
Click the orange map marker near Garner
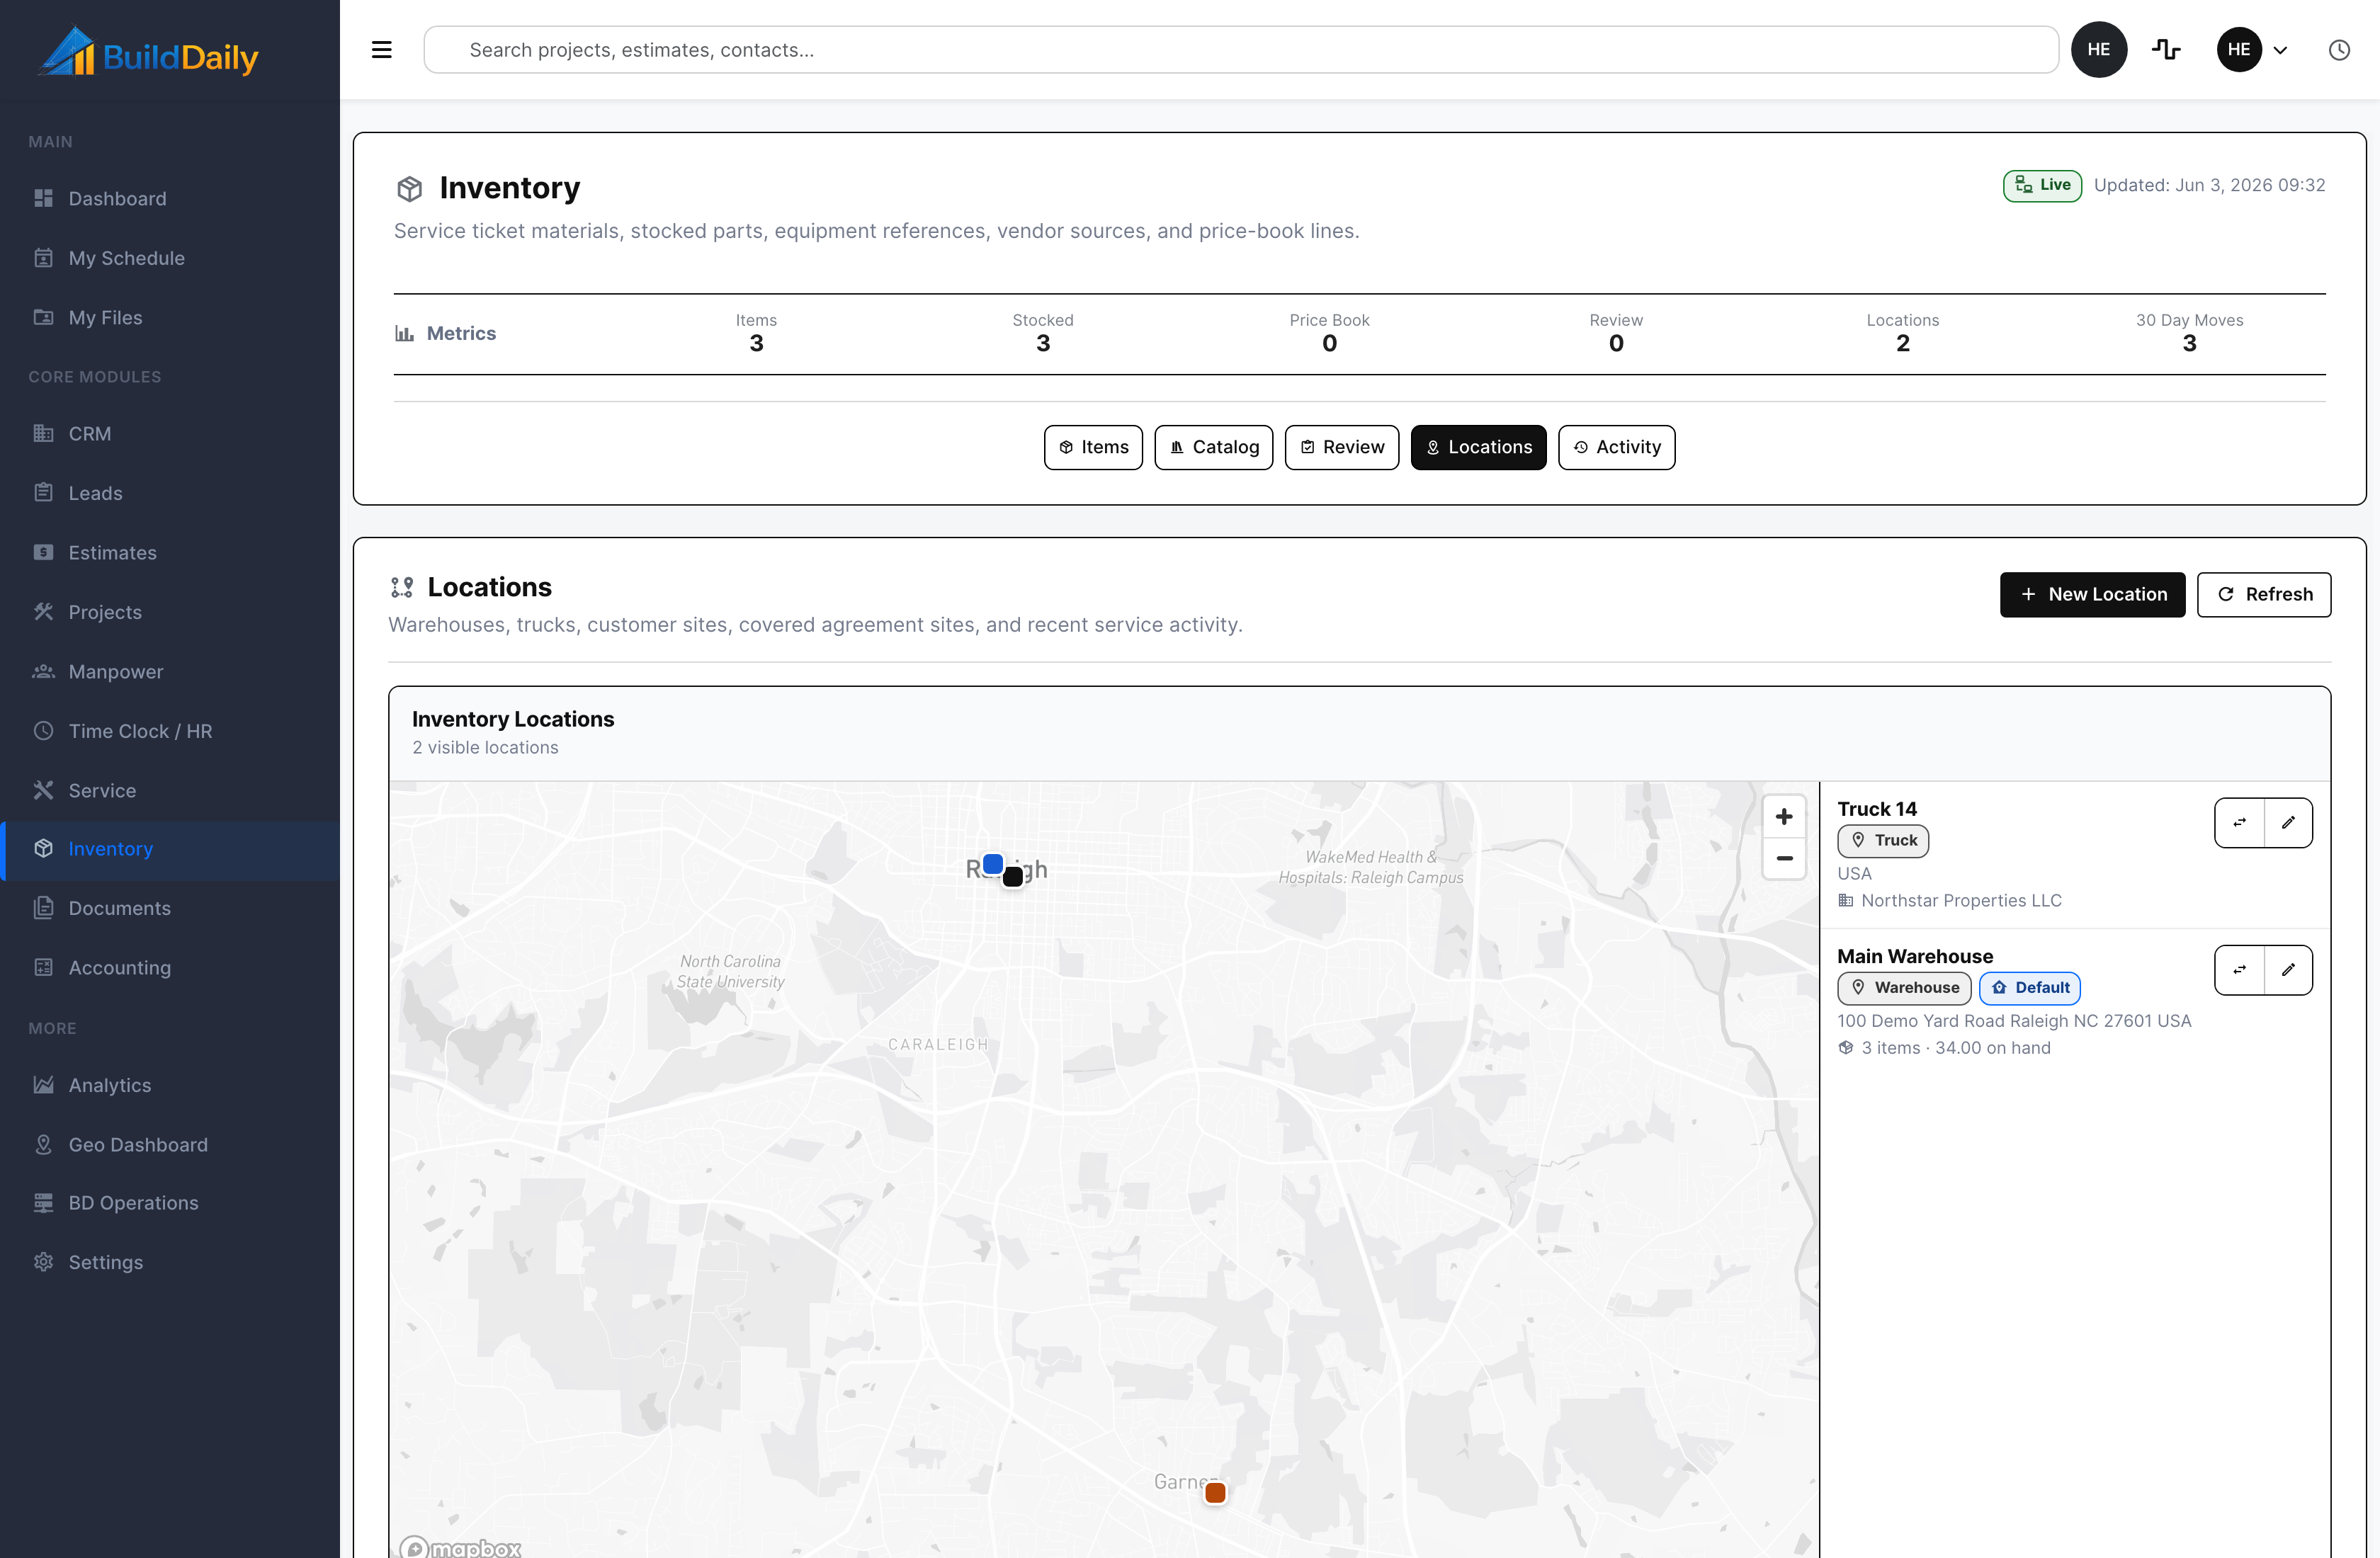click(1215, 1492)
